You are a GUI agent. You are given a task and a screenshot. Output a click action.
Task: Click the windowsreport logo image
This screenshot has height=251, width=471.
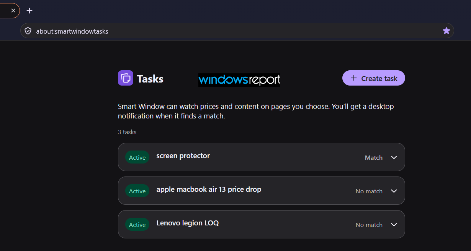pyautogui.click(x=239, y=80)
